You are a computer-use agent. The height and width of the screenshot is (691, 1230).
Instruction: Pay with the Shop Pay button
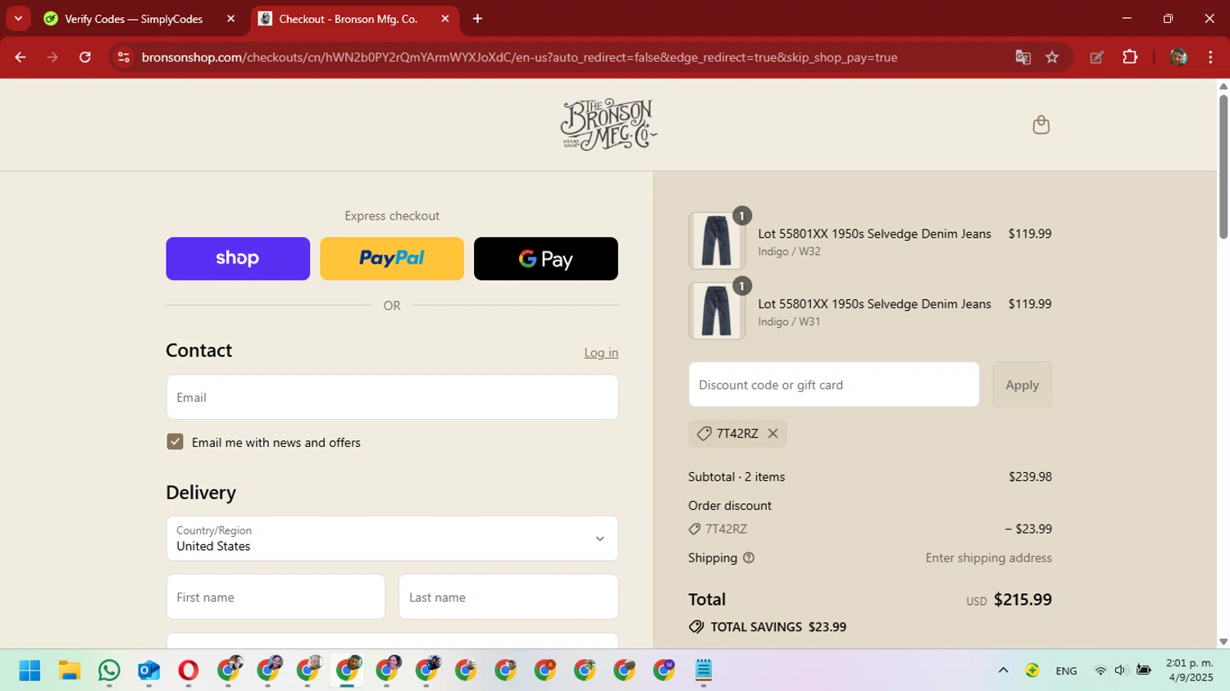pyautogui.click(x=238, y=258)
